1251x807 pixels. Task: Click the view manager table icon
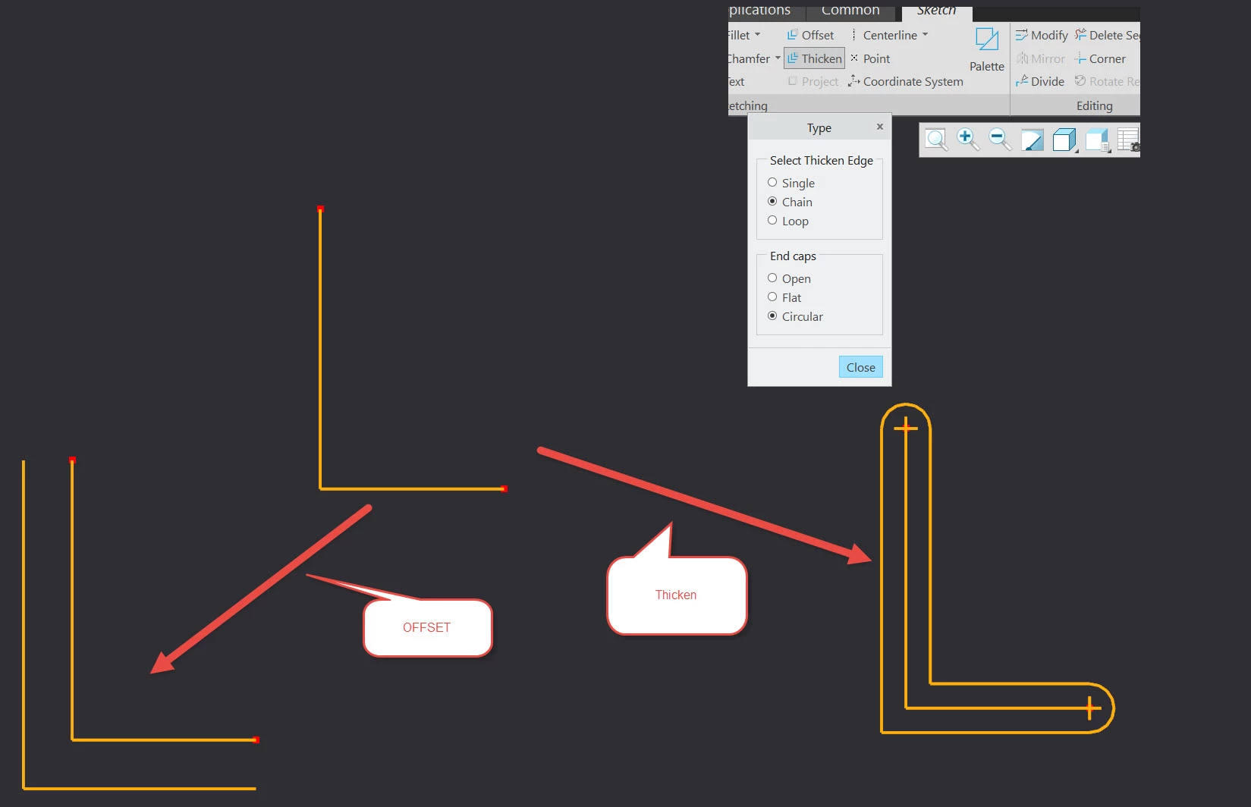(1129, 140)
